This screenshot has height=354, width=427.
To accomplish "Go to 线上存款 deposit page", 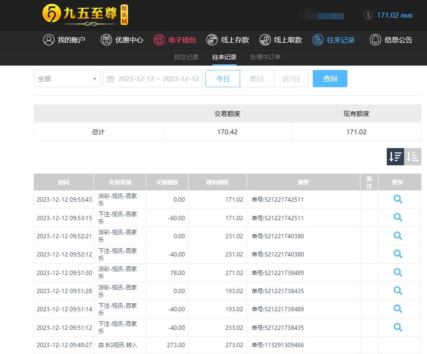I will pos(228,40).
